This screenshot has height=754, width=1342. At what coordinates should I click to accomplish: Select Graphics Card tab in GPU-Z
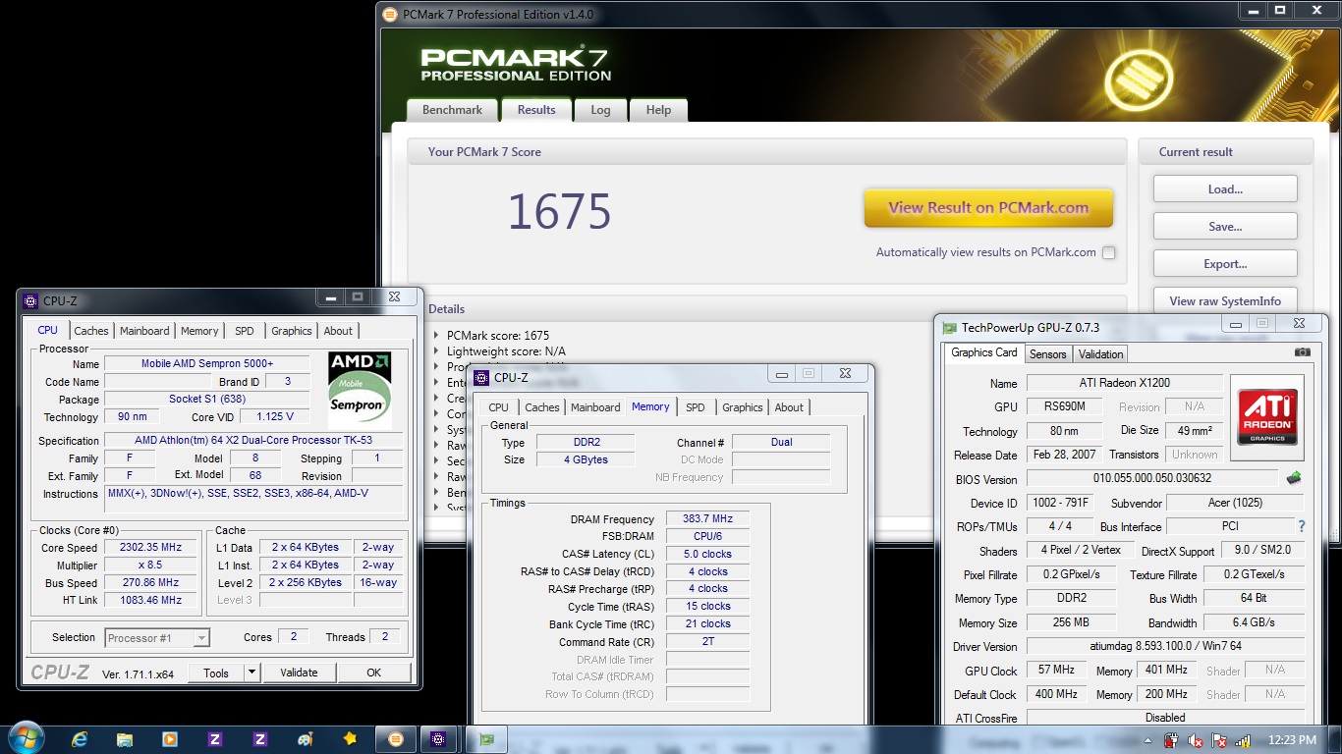(984, 352)
